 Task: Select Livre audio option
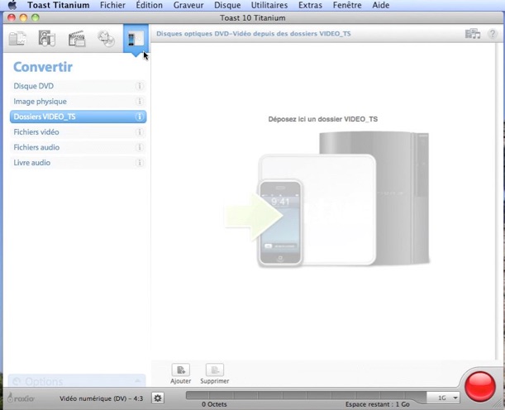click(x=78, y=163)
